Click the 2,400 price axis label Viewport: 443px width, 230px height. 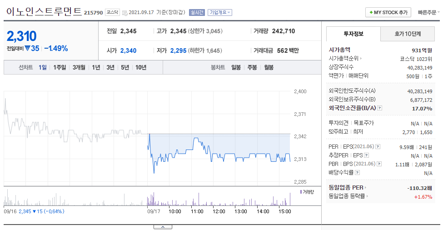(300, 91)
